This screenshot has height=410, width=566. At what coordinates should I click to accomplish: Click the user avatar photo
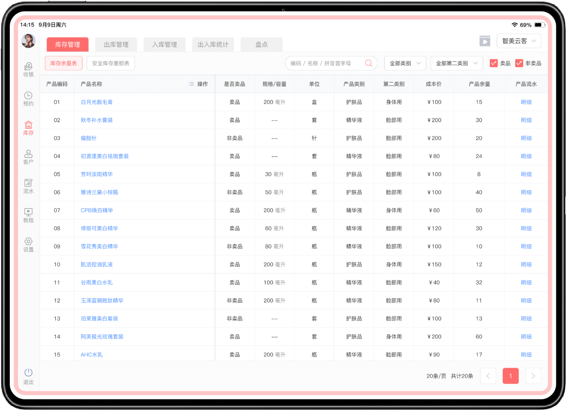click(x=29, y=41)
